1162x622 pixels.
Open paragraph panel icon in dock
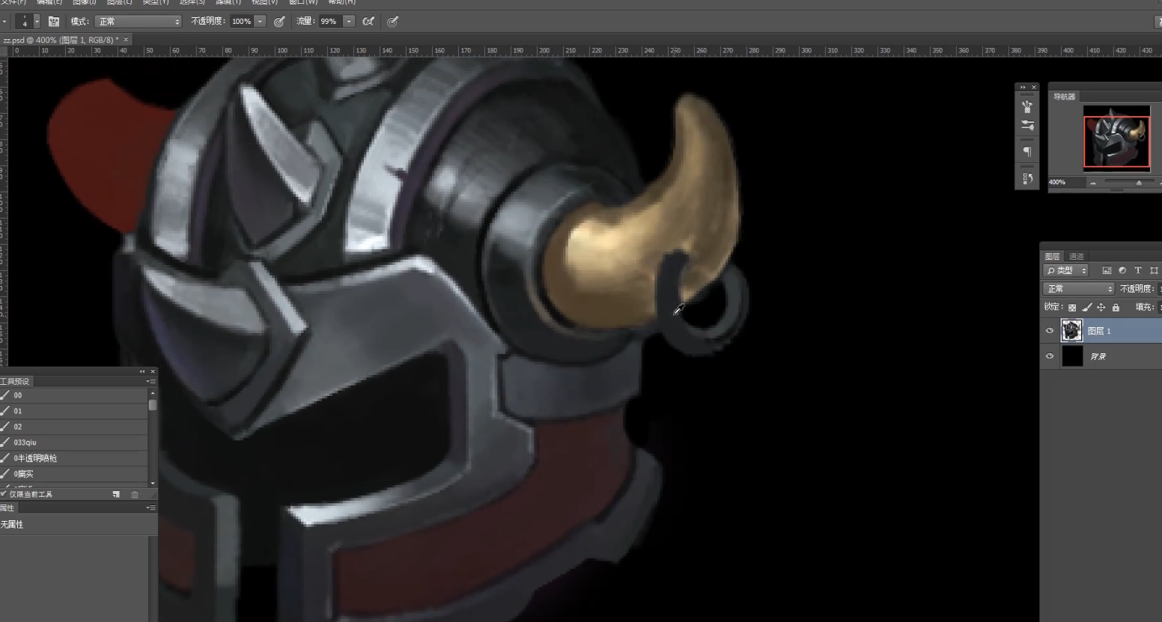(x=1027, y=152)
